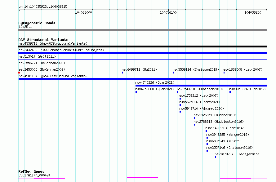
Task: Open esv3432490 1000Genomes variant label
Action: tap(61, 50)
